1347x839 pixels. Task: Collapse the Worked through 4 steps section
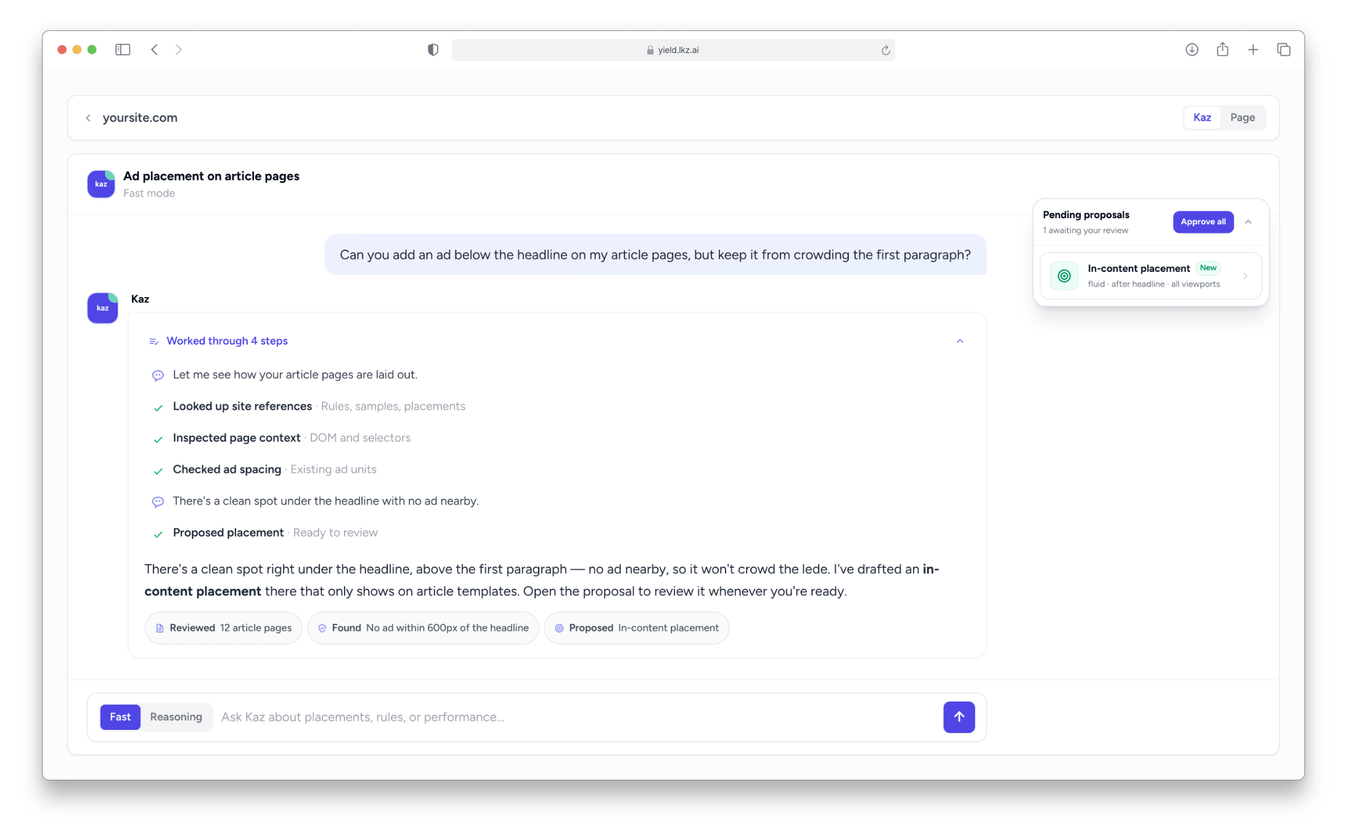coord(960,341)
